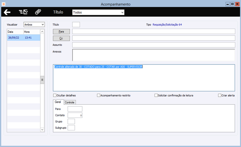
Task: Click the highlighted Controle alterado message text
Action: (x=99, y=67)
